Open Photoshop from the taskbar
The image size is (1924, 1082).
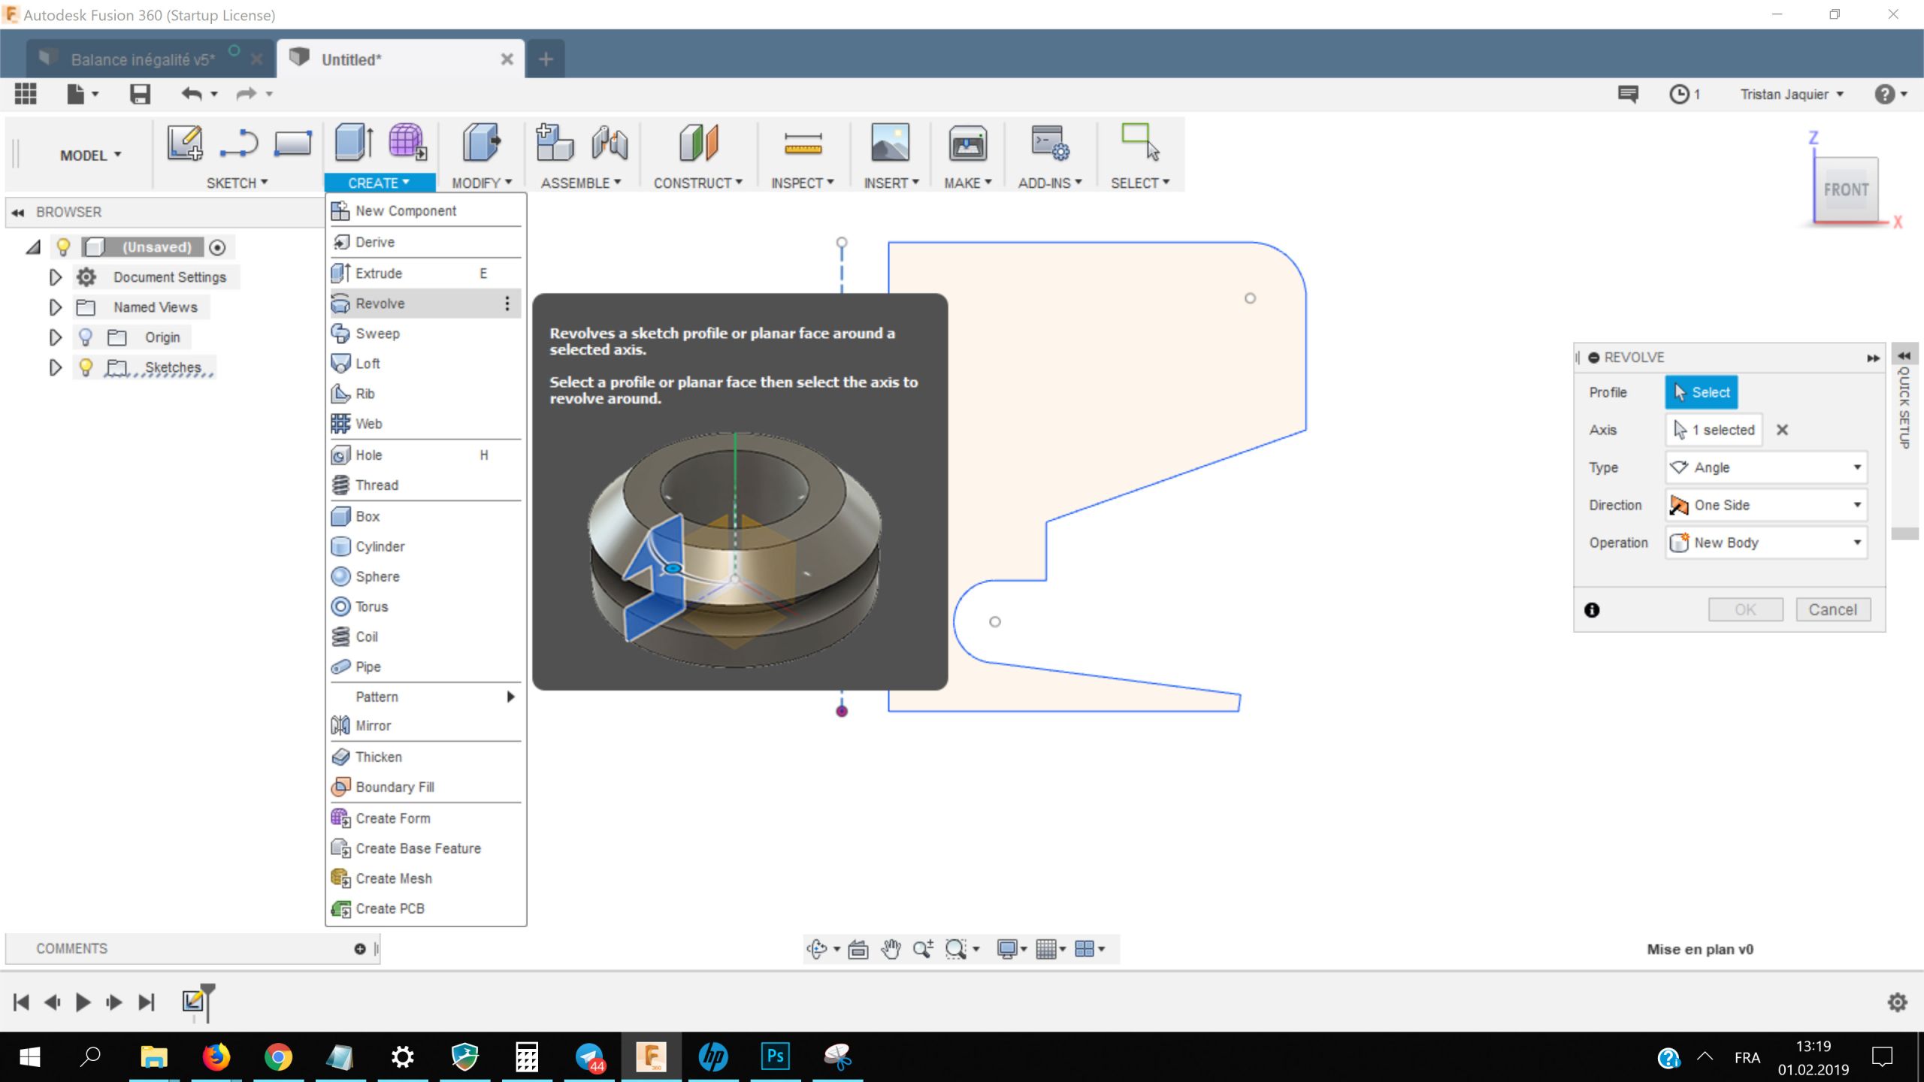click(775, 1056)
